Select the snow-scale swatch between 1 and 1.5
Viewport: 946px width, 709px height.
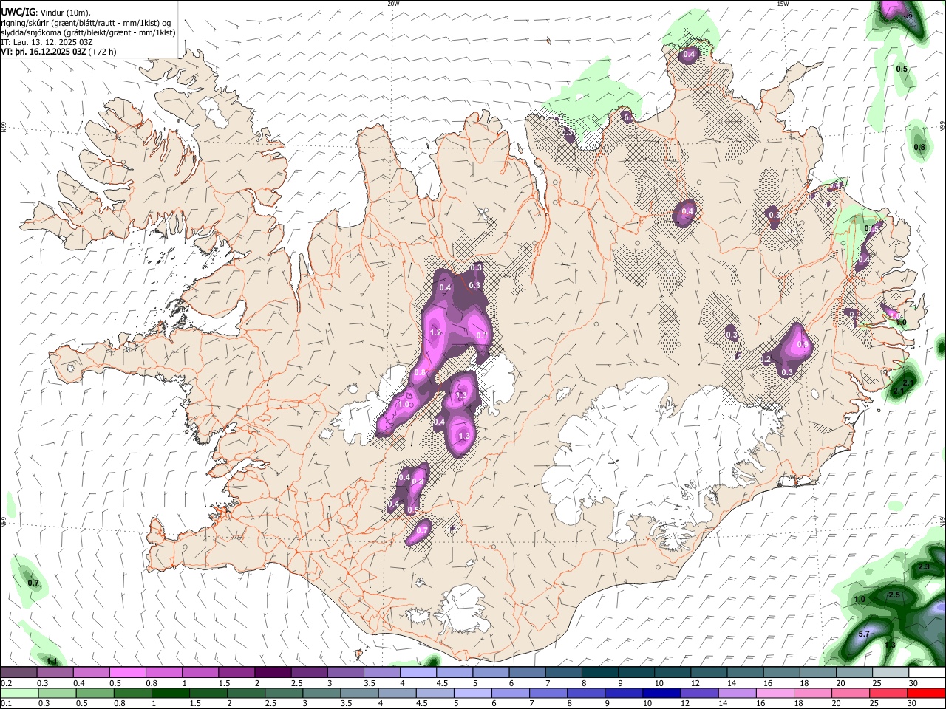click(x=200, y=673)
